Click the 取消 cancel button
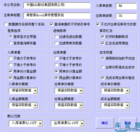140x132 pixels. click(x=128, y=123)
